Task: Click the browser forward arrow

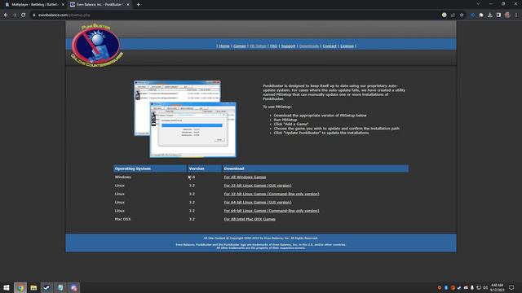Action: click(15, 15)
